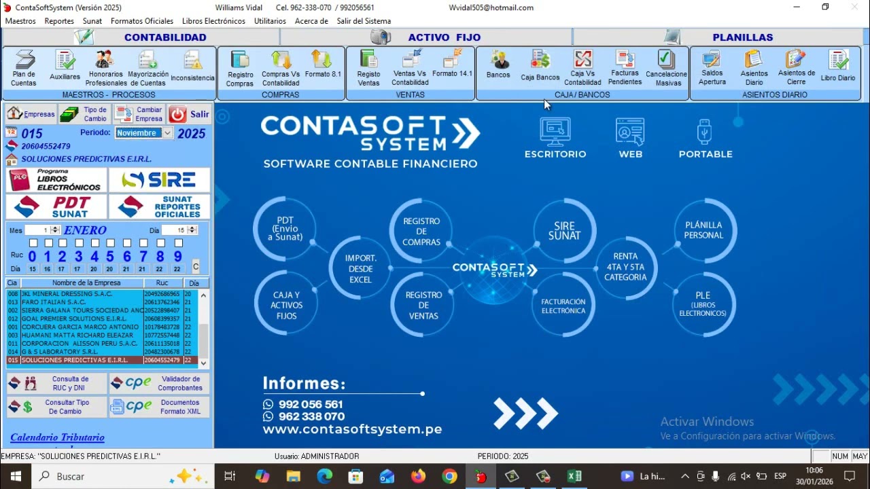This screenshot has height=489, width=870.
Task: Open Caja Vs Contabilidad
Action: (x=582, y=69)
